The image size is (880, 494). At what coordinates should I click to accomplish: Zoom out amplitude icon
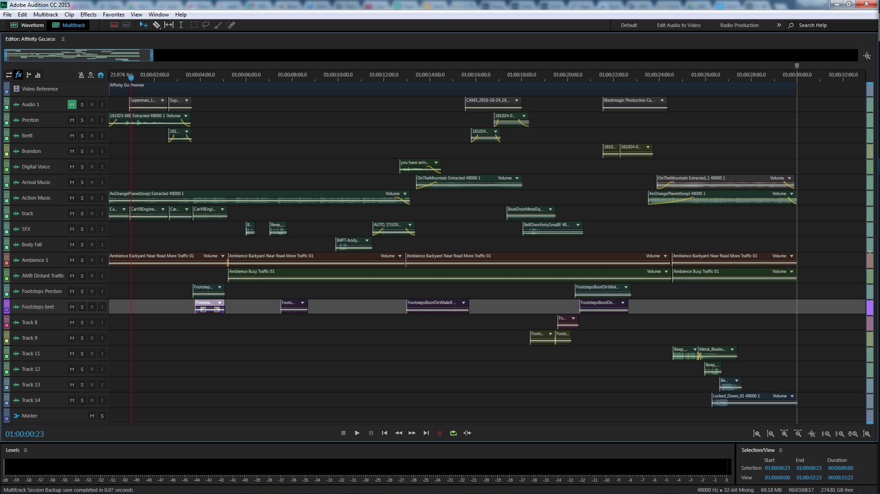tap(771, 434)
